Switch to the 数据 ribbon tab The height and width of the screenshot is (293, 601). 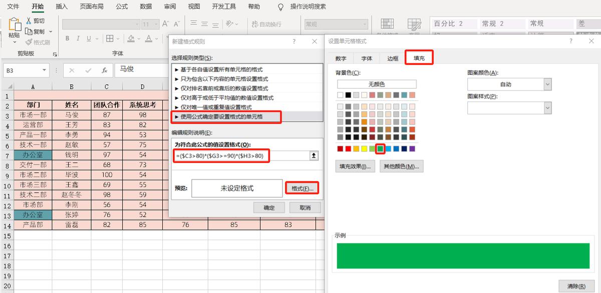[x=146, y=6]
